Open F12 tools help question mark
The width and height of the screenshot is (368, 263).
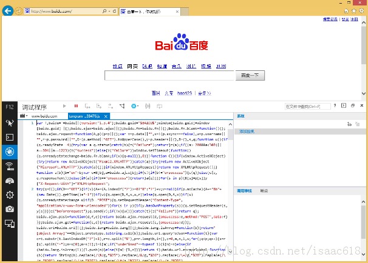tap(335, 105)
